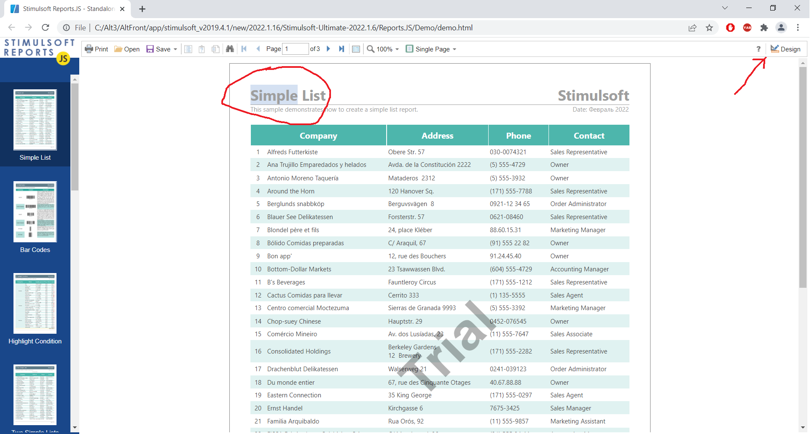This screenshot has width=812, height=434.
Task: Open the 100% zoom dropdown
Action: click(383, 49)
